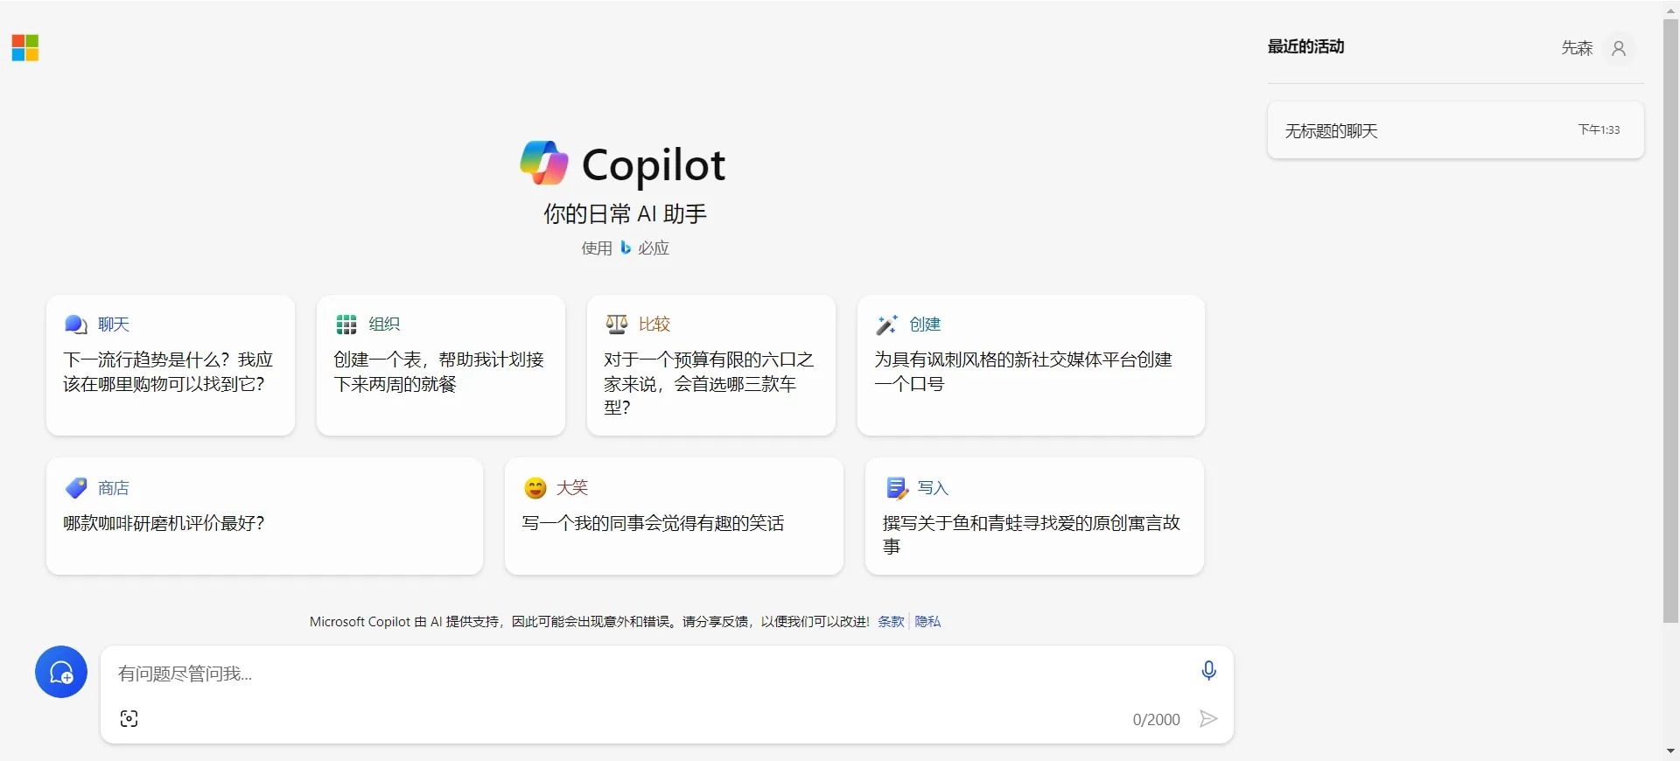Click the document pen icon beside 写入

click(897, 488)
